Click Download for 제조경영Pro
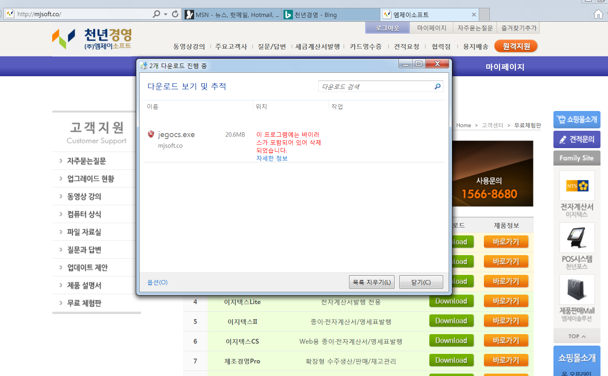The height and width of the screenshot is (376, 608). click(451, 360)
